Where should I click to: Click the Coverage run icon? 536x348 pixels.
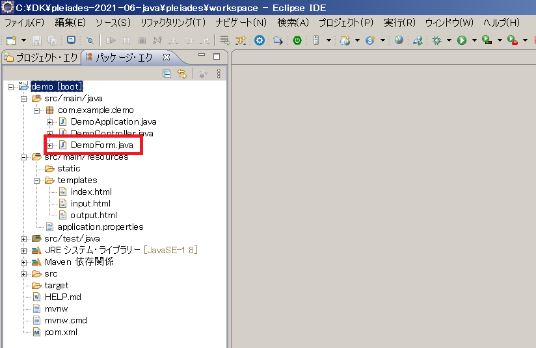[487, 40]
